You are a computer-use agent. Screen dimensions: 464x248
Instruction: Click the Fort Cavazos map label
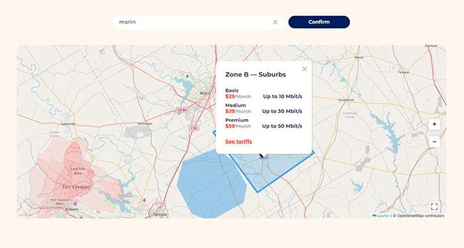pos(76,187)
